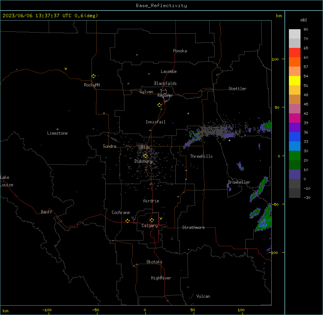323x315 pixels.
Task: Select the -30 value in the dBZ legend
Action: pos(307,198)
